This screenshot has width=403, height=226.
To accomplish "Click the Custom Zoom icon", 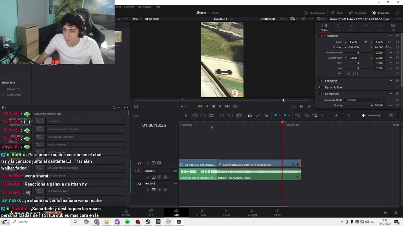I will click(x=315, y=116).
